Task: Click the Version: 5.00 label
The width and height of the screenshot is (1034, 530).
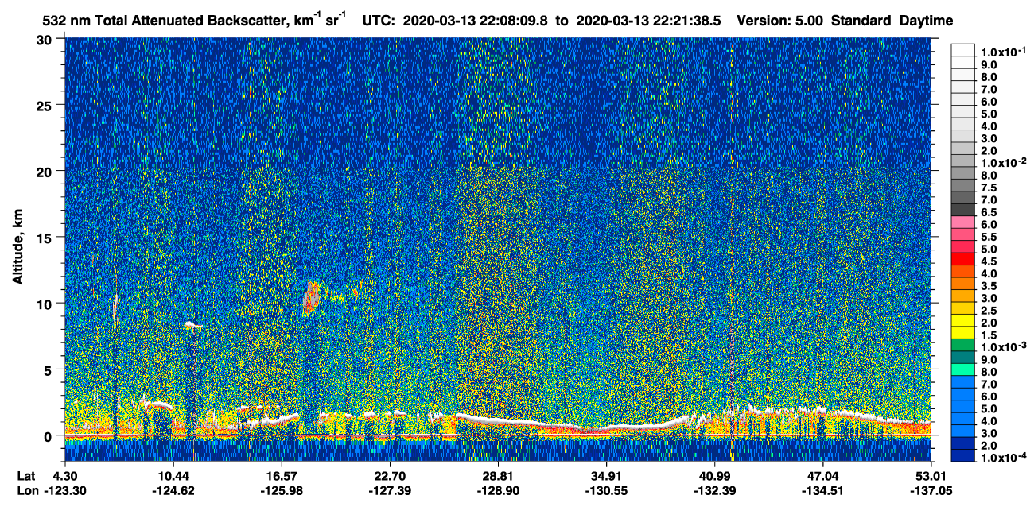Action: tap(779, 21)
